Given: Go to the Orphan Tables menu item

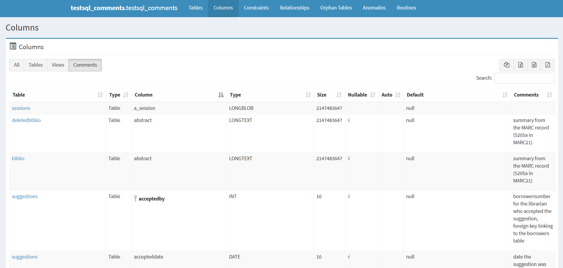Looking at the screenshot, I should pos(336,8).
